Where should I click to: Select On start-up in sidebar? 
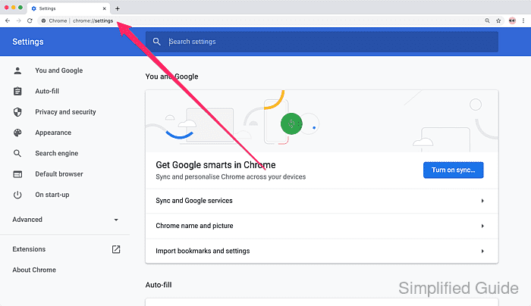pyautogui.click(x=52, y=195)
